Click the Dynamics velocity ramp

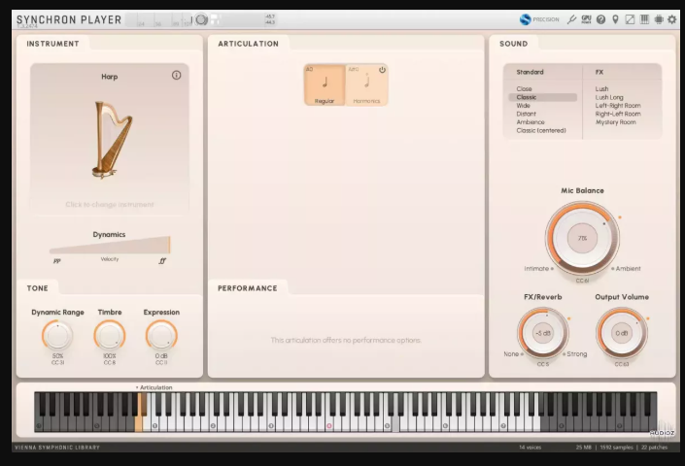(110, 246)
